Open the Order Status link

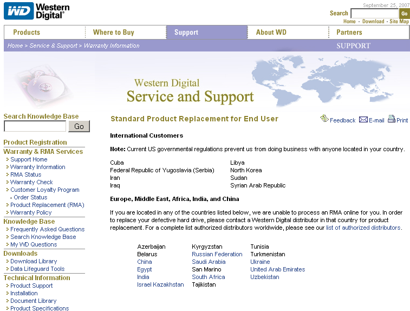[x=30, y=197]
